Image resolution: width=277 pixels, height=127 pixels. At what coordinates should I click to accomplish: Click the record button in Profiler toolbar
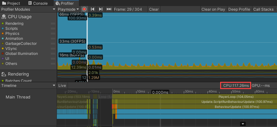coord(84,9)
